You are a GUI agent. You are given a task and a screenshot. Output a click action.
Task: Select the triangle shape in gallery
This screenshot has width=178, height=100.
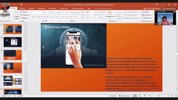(88, 15)
